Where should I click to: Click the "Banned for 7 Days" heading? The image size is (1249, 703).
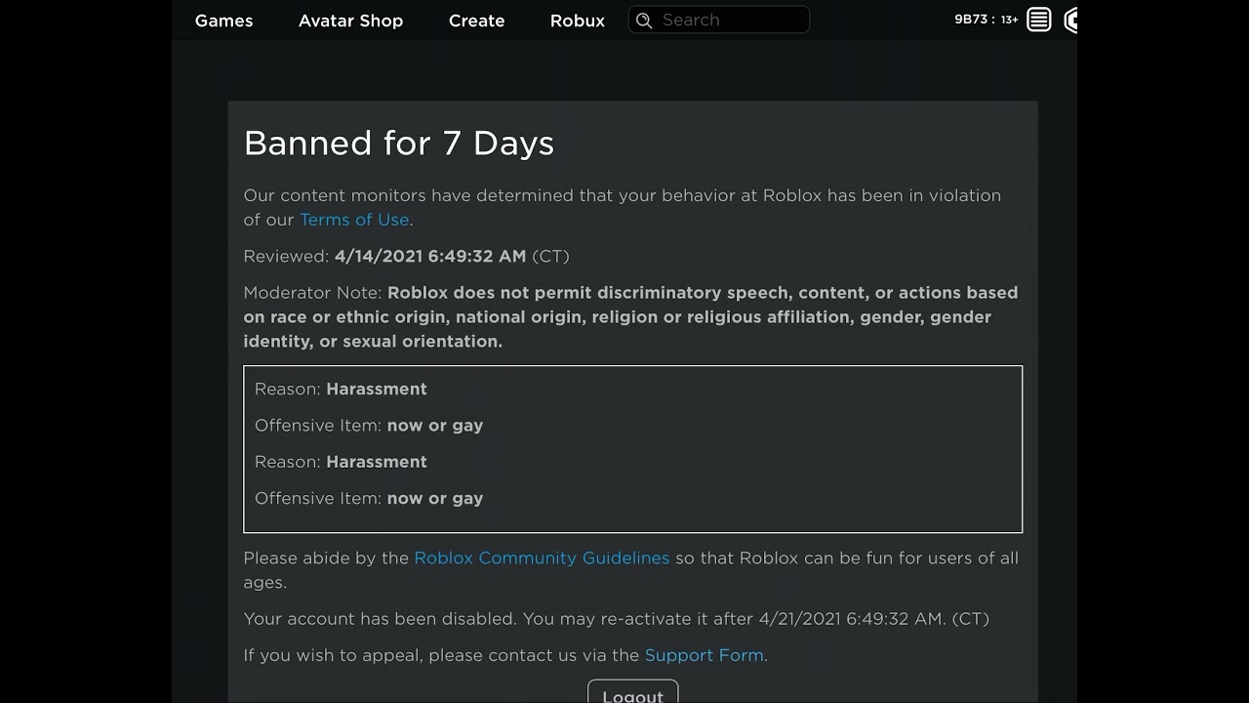tap(398, 144)
